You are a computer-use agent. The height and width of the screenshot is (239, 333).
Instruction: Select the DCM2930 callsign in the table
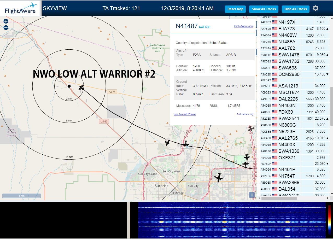[x=289, y=74]
